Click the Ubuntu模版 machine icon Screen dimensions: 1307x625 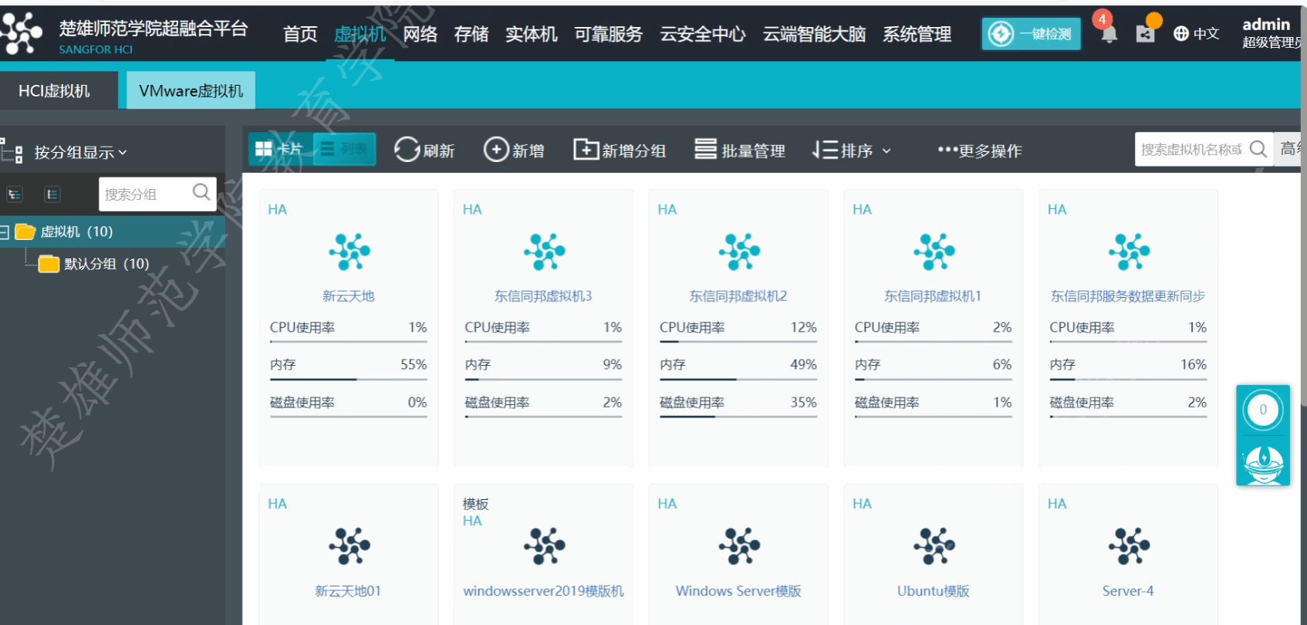934,546
